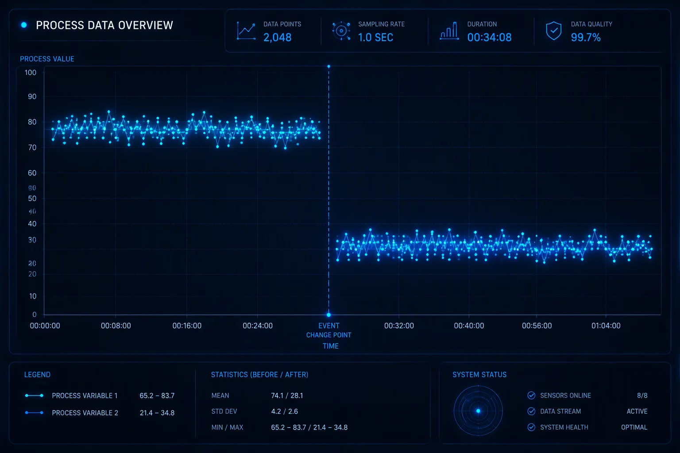Click the Process Variable 1 legend line marker

pyautogui.click(x=34, y=395)
